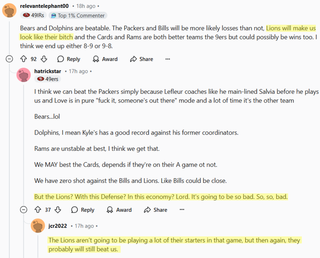Open relevantelephant00's avatar profile picture
320x258 pixels.
(x=9, y=10)
